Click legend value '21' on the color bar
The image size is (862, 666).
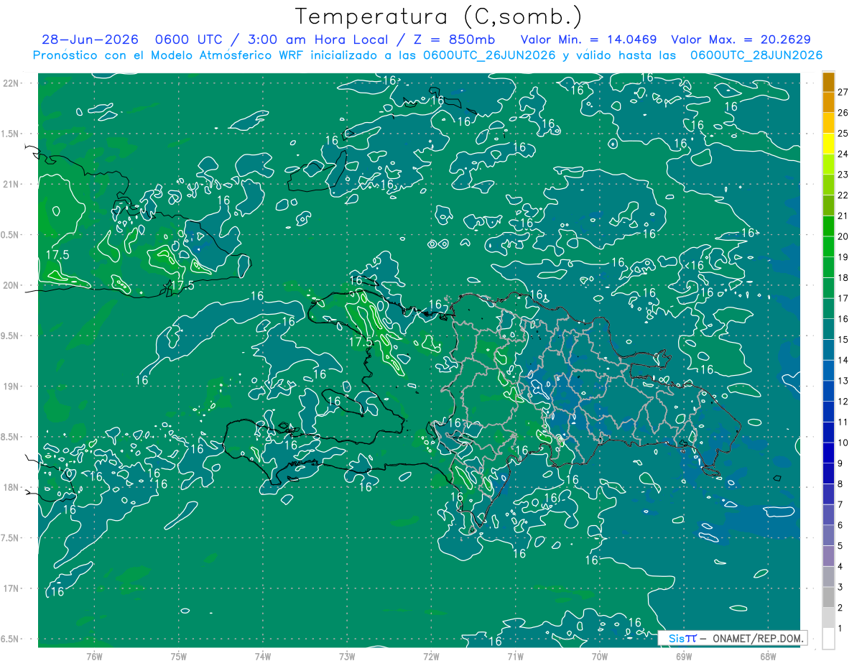[843, 216]
